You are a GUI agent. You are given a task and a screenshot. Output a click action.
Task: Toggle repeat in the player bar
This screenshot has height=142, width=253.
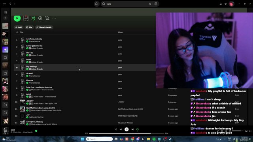click(x=138, y=129)
